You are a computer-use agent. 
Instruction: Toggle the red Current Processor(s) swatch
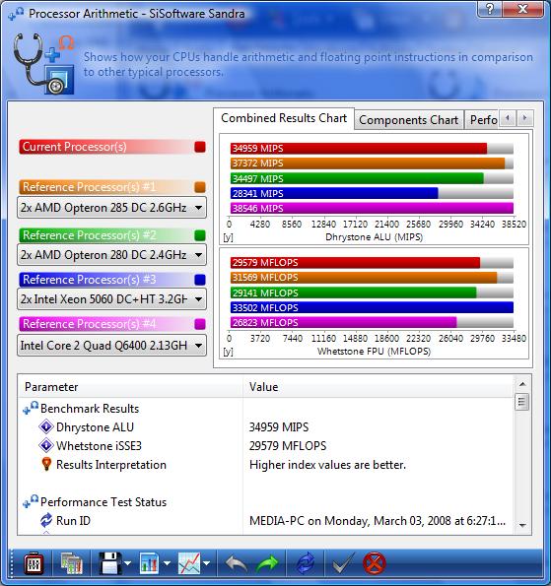pyautogui.click(x=200, y=147)
